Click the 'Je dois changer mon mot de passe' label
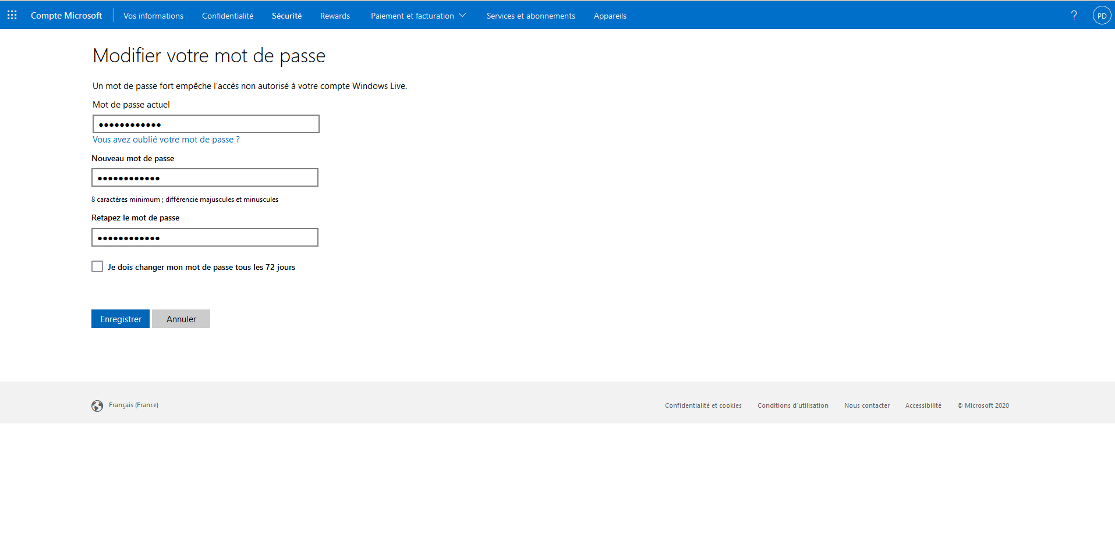The height and width of the screenshot is (552, 1115). (201, 267)
